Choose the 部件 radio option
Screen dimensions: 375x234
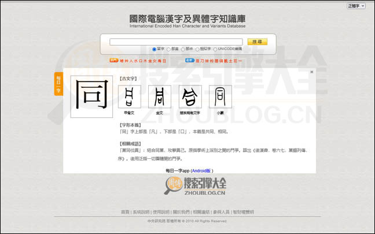(183, 49)
